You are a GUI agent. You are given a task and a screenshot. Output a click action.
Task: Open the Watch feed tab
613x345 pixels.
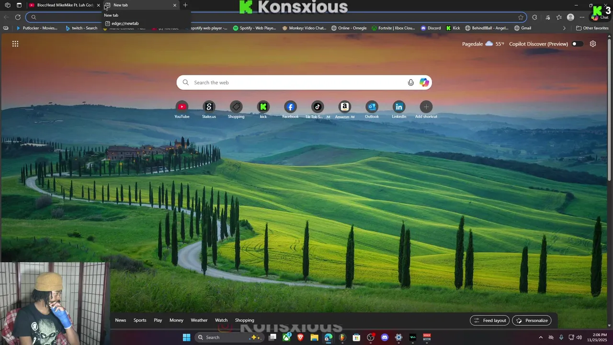221,320
